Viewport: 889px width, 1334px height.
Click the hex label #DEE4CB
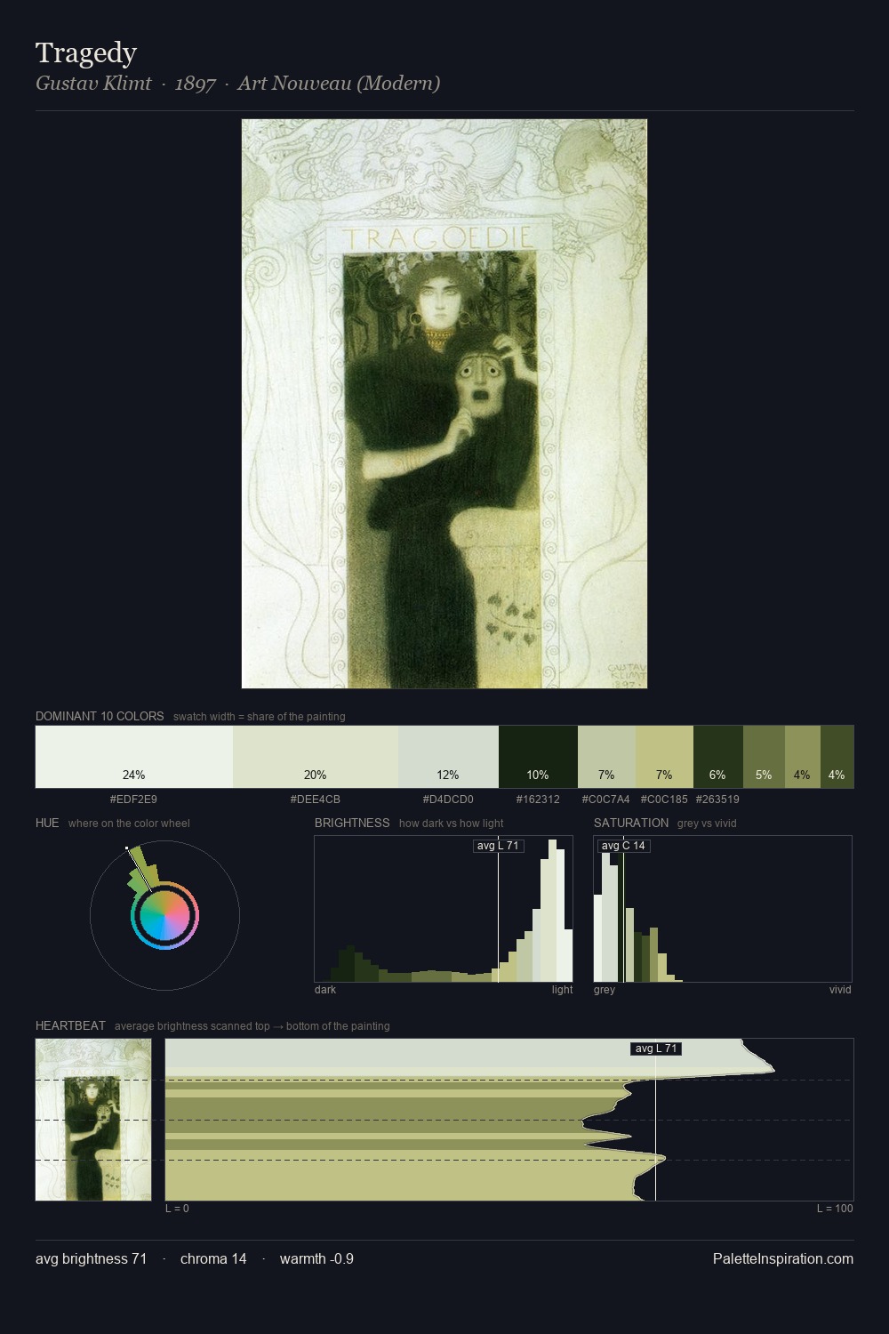click(315, 800)
